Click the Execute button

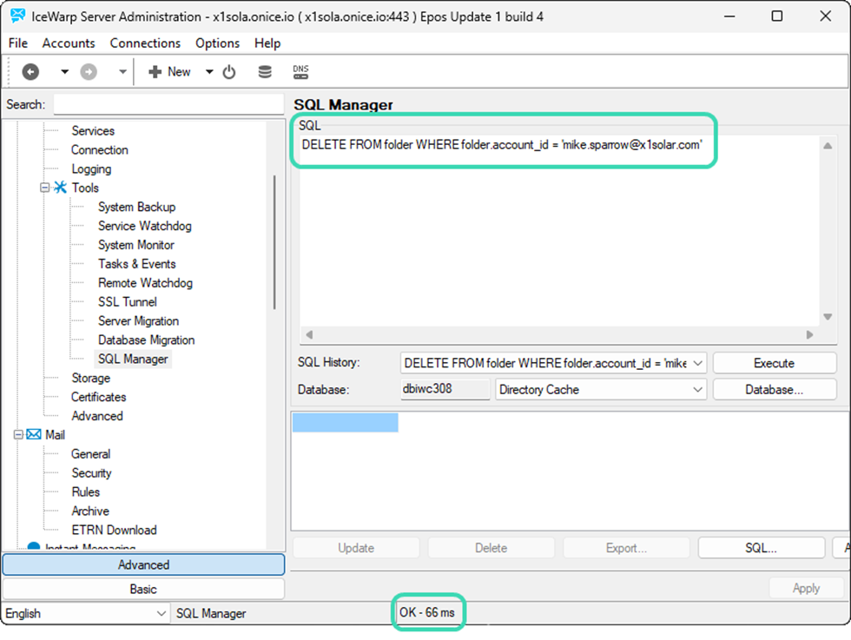coord(775,363)
